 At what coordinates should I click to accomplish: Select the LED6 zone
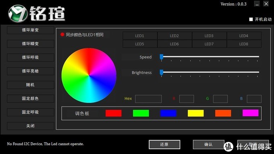click(174, 44)
